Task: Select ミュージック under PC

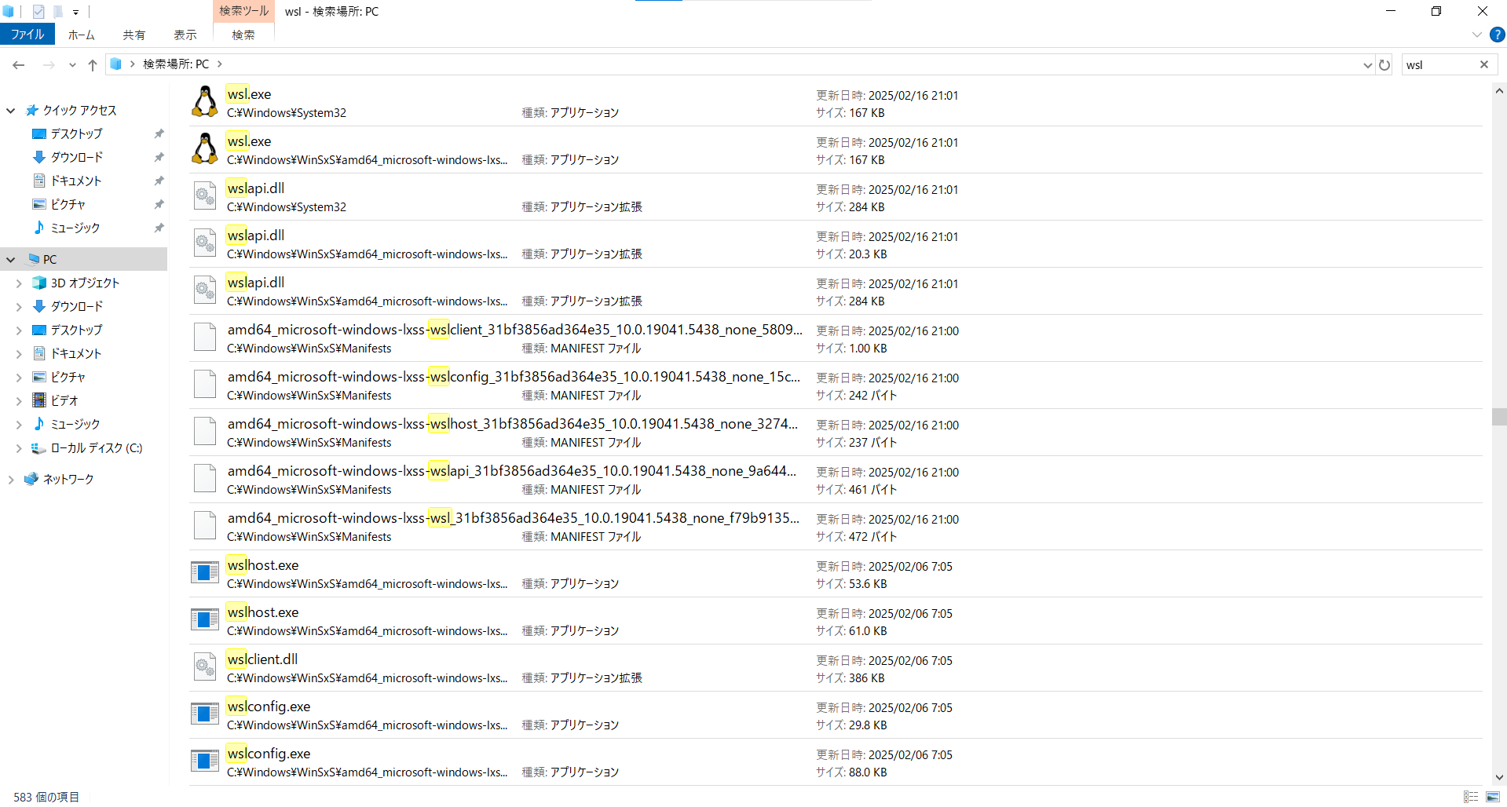Action: pos(75,424)
